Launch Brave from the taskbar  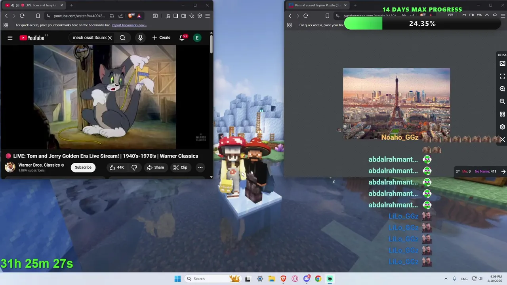click(283, 279)
